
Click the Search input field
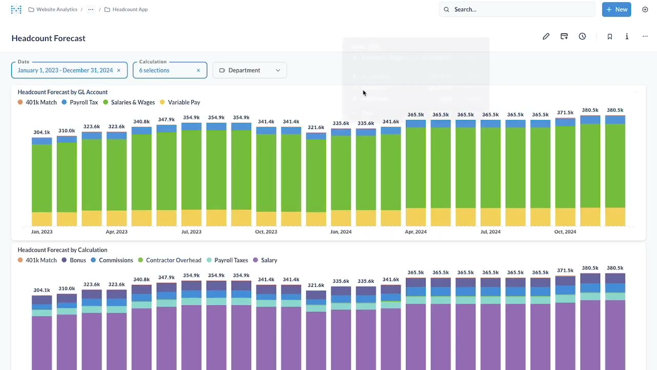pyautogui.click(x=517, y=9)
